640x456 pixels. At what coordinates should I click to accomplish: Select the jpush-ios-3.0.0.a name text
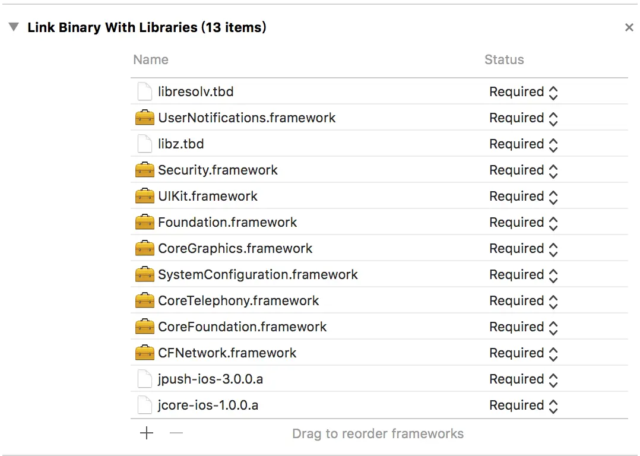tap(210, 379)
